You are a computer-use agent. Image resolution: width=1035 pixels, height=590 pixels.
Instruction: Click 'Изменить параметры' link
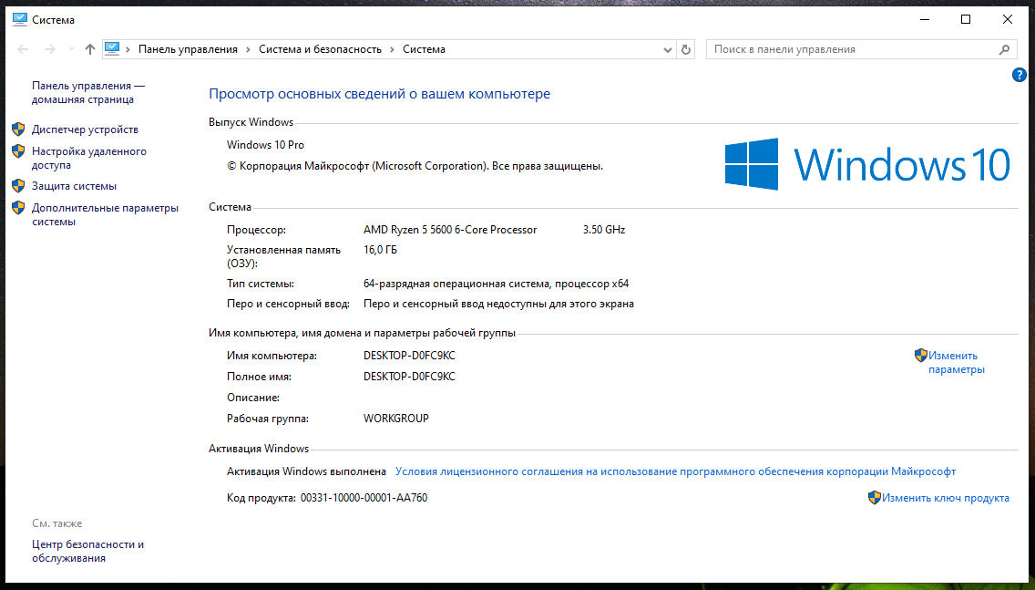click(x=957, y=363)
